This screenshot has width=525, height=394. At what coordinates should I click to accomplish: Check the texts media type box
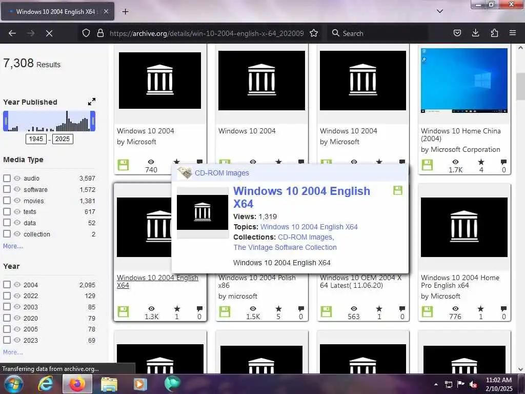[x=7, y=212]
